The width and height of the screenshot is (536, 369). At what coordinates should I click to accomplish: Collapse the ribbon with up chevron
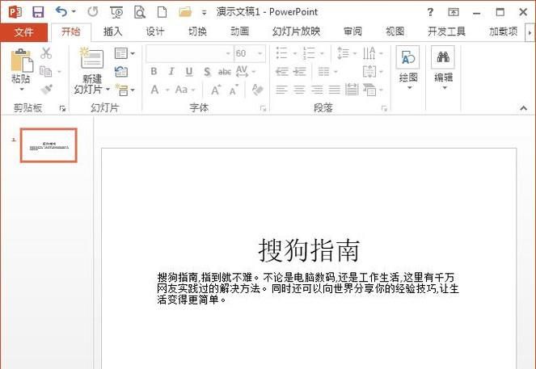(523, 108)
